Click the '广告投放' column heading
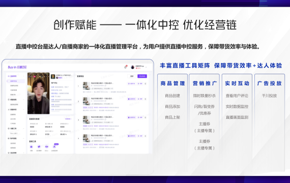Screen dimensions: 290x183 point(270,83)
